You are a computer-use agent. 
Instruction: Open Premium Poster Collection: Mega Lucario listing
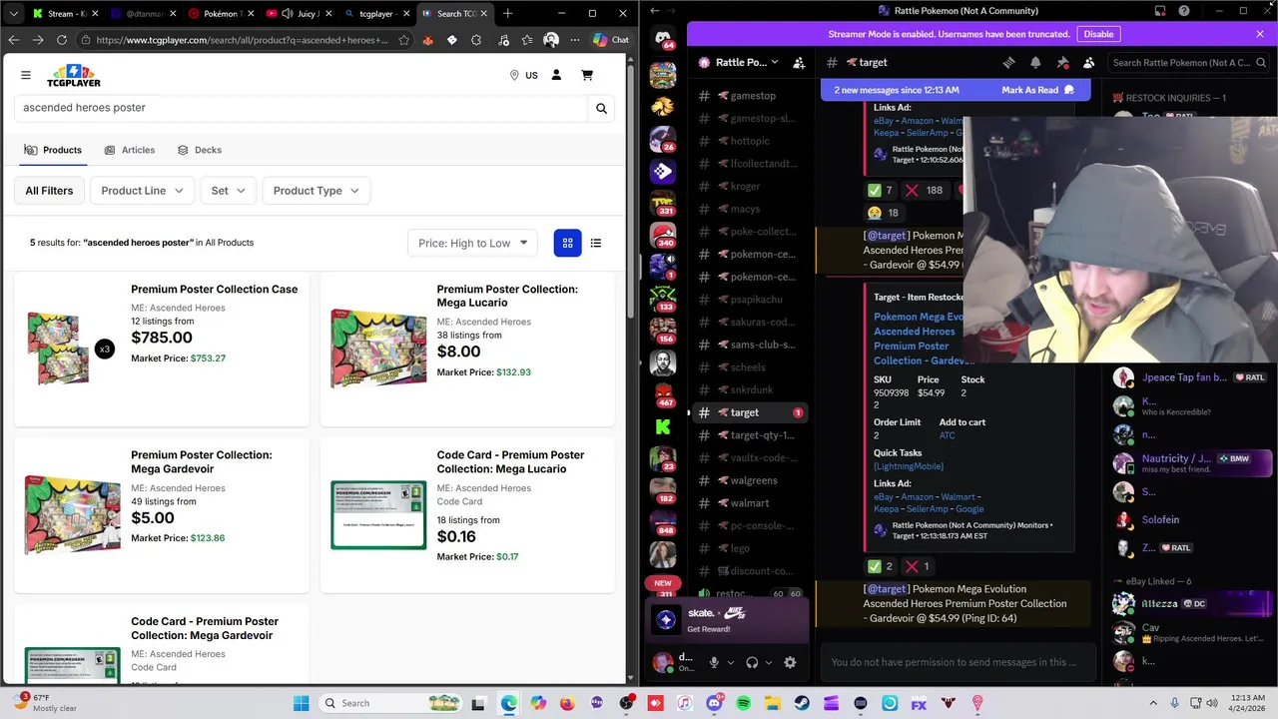coord(507,296)
